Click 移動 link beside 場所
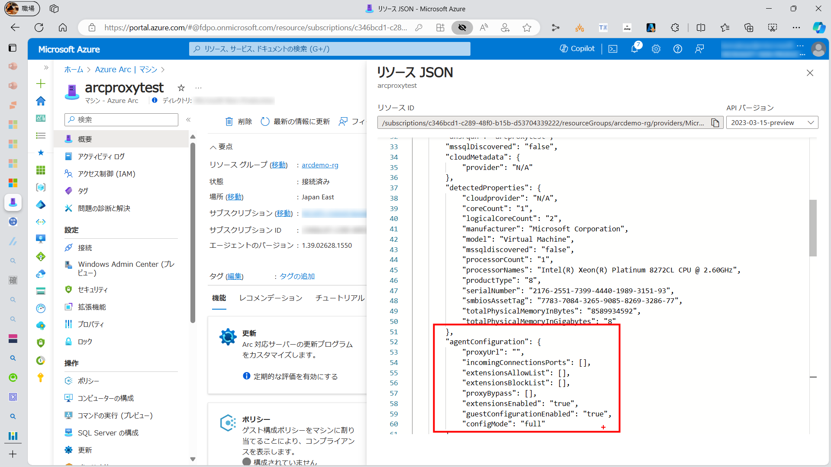Image resolution: width=831 pixels, height=467 pixels. pyautogui.click(x=235, y=197)
